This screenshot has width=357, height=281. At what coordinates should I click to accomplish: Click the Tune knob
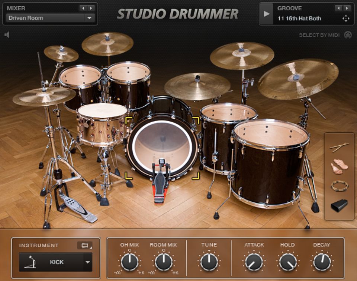pos(209,262)
